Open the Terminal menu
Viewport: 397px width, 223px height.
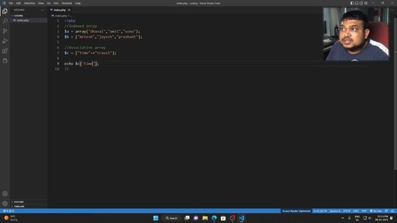tap(67, 3)
